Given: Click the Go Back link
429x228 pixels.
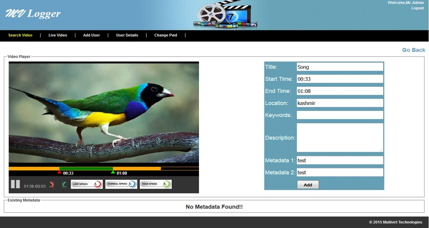Looking at the screenshot, I should (413, 50).
